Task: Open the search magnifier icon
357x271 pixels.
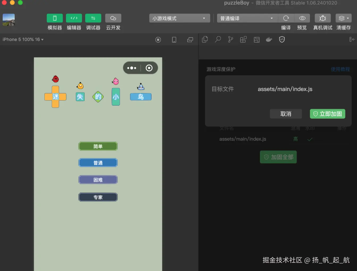Action: click(218, 39)
